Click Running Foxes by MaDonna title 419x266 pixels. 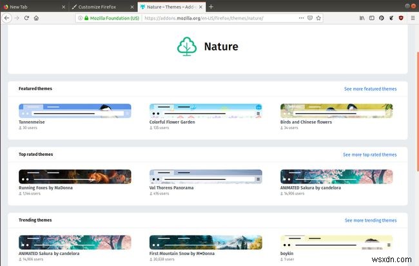45,187
